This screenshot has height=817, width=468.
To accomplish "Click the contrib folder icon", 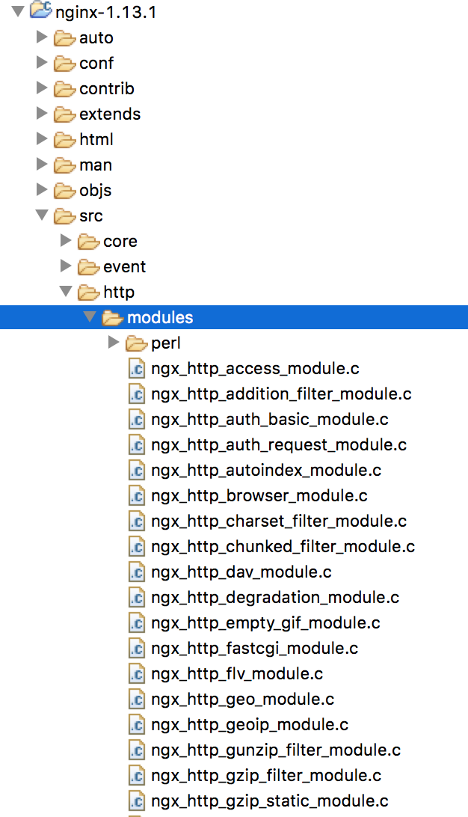I will (x=65, y=89).
